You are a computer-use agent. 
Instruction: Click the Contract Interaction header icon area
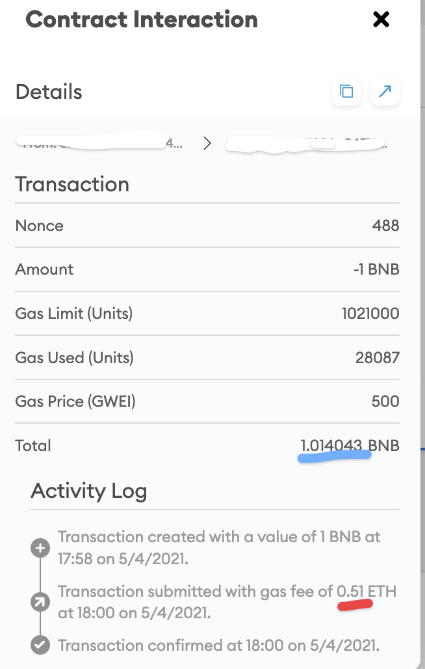(140, 20)
